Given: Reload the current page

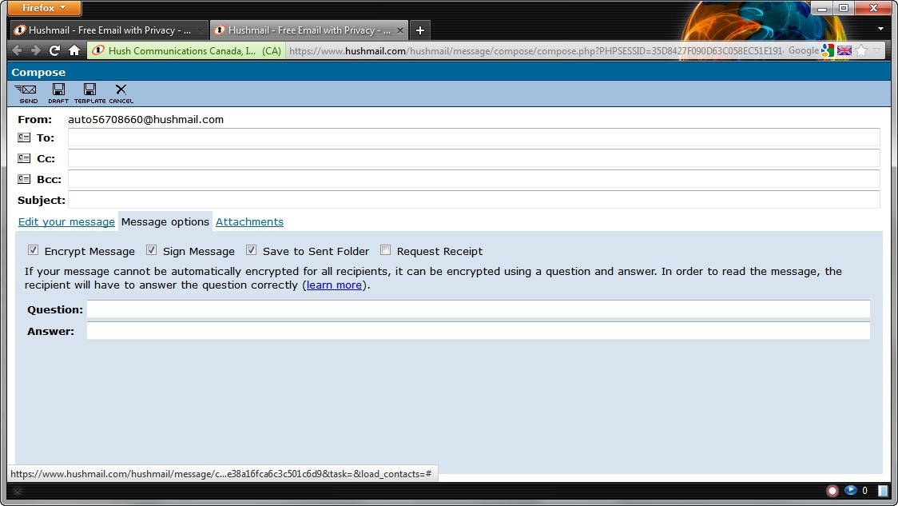Looking at the screenshot, I should (x=54, y=50).
